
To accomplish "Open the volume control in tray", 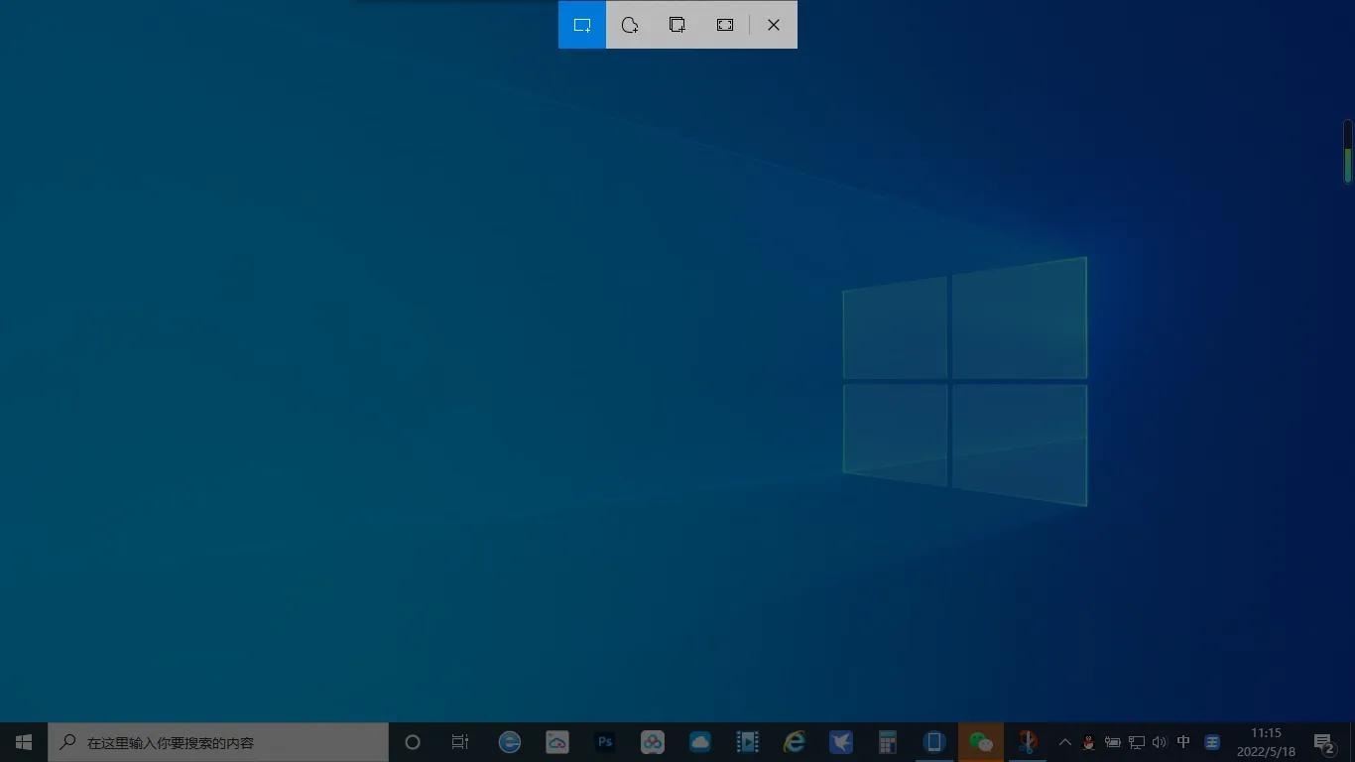I will 1160,742.
